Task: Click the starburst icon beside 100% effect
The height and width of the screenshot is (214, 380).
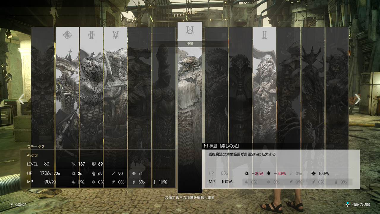Action: (x=314, y=173)
